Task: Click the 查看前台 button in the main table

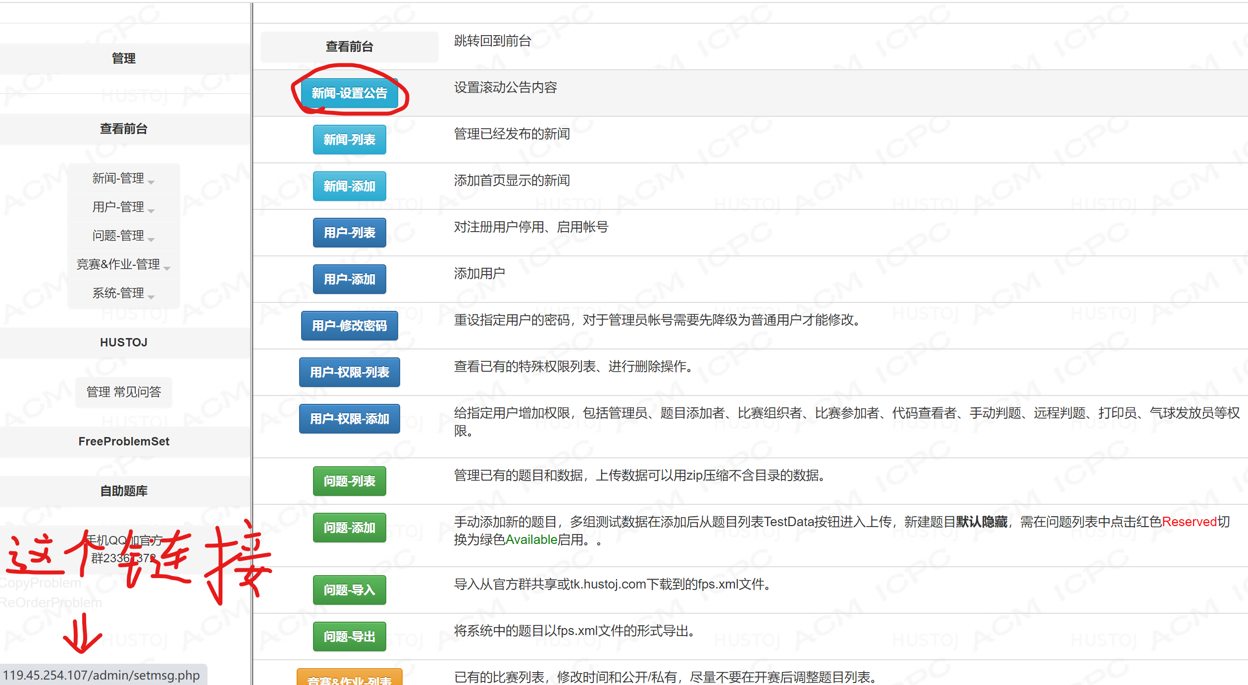Action: coord(350,47)
